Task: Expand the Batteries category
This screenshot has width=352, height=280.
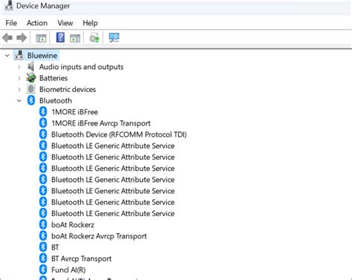Action: pos(19,78)
